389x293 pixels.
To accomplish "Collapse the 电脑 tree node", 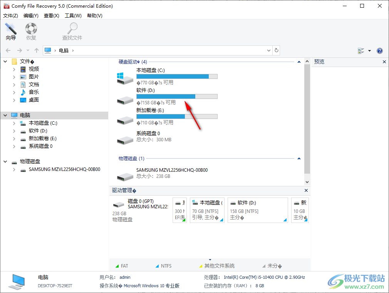I will 5,115.
